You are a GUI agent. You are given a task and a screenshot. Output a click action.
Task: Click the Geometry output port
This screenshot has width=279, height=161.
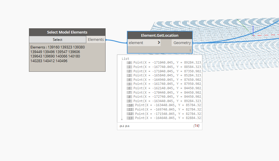click(x=182, y=43)
